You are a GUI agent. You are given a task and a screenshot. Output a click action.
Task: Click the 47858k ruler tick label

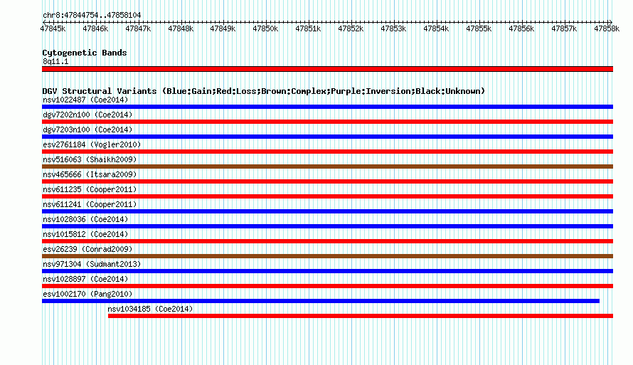(607, 29)
